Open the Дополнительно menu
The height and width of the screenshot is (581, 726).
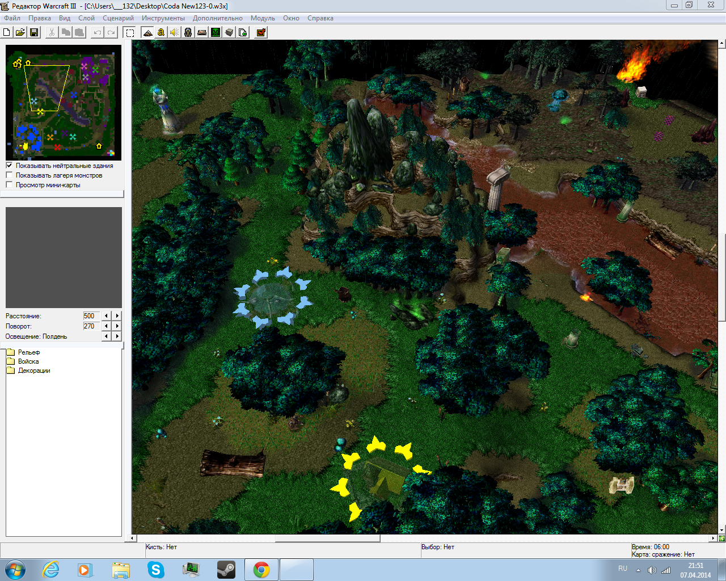pyautogui.click(x=218, y=18)
